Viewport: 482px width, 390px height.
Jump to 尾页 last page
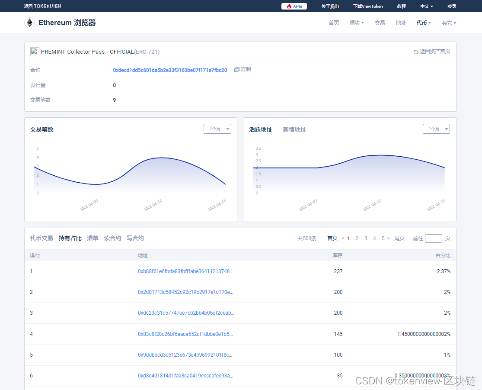(399, 238)
